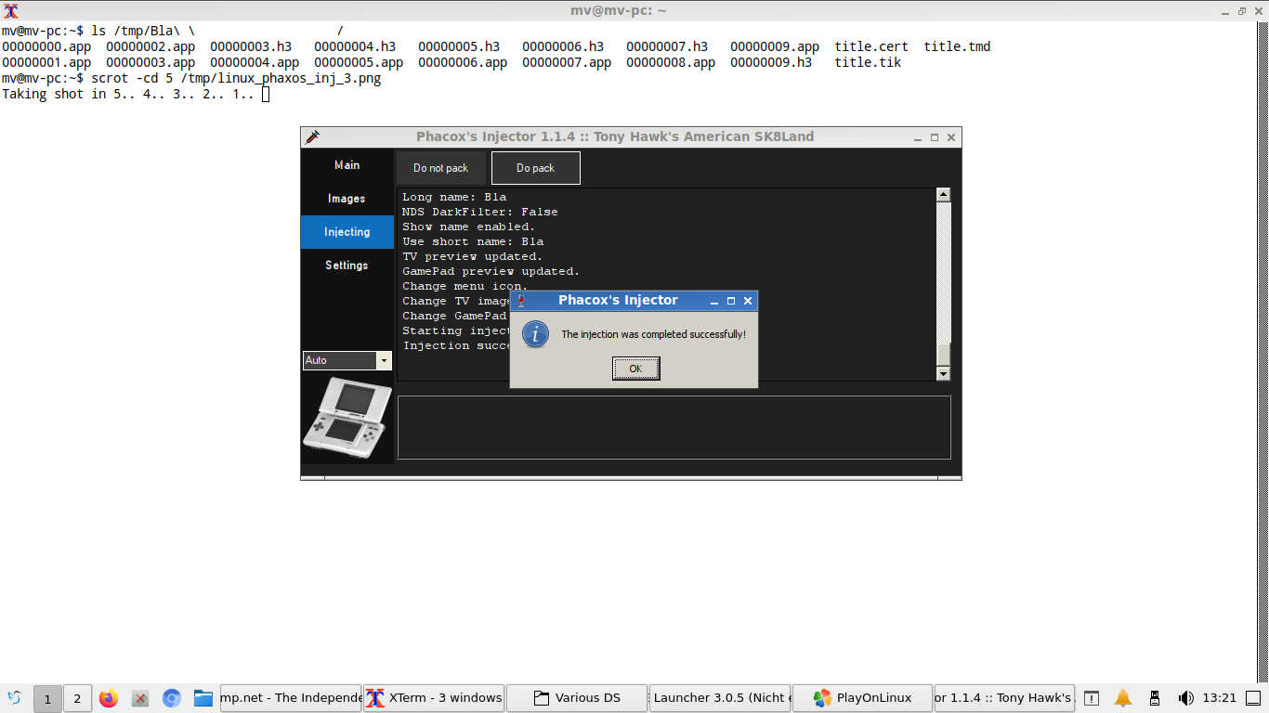Click the log scrollbar down arrow
The height and width of the screenshot is (713, 1269).
click(x=943, y=373)
